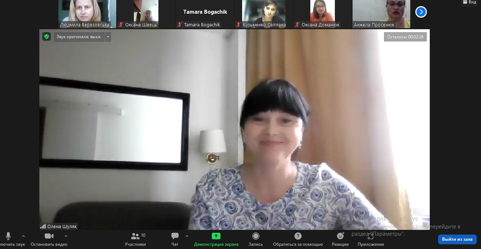Start Демонстрация экрана screen share
Image resolution: width=481 pixels, height=249 pixels.
(216, 239)
